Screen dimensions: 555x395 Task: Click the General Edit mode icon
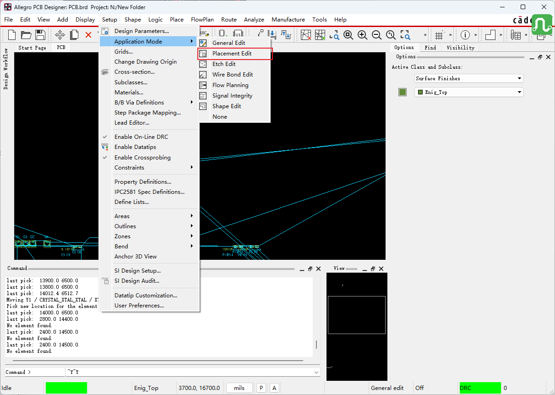[x=203, y=43]
